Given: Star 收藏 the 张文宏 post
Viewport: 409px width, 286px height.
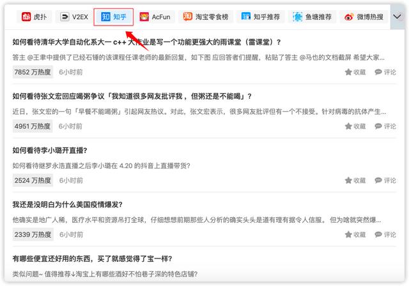Looking at the screenshot, I should 355,126.
